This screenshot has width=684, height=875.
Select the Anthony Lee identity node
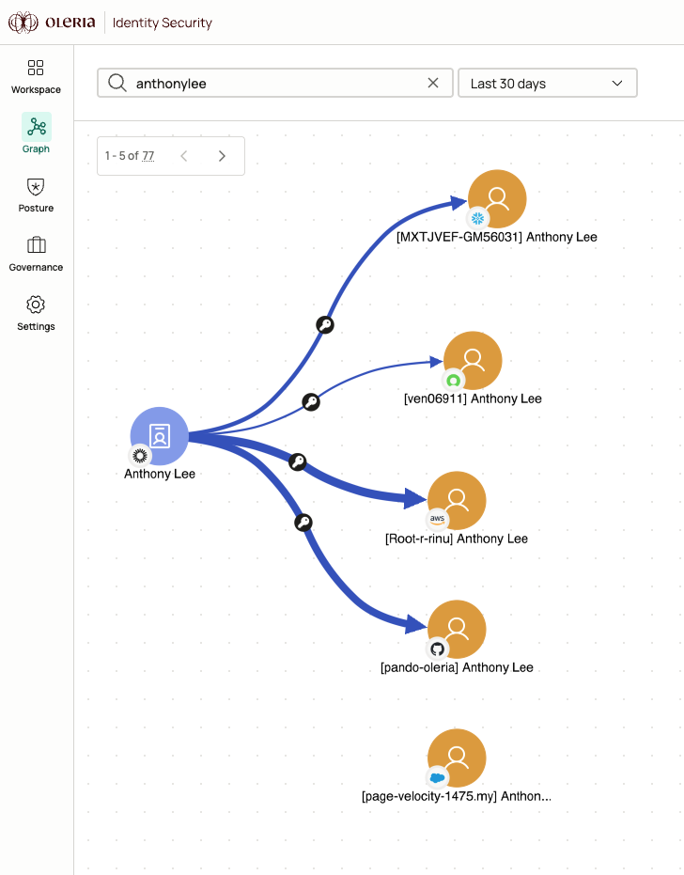tap(160, 436)
